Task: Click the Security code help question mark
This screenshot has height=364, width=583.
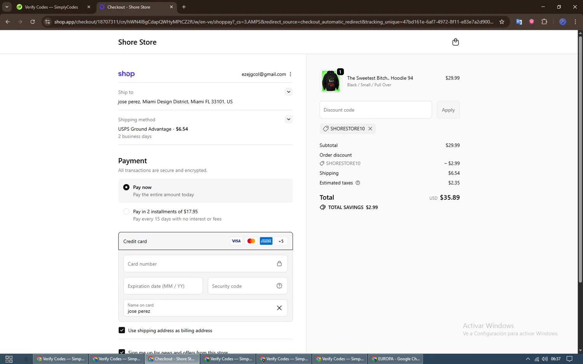Action: pyautogui.click(x=279, y=286)
